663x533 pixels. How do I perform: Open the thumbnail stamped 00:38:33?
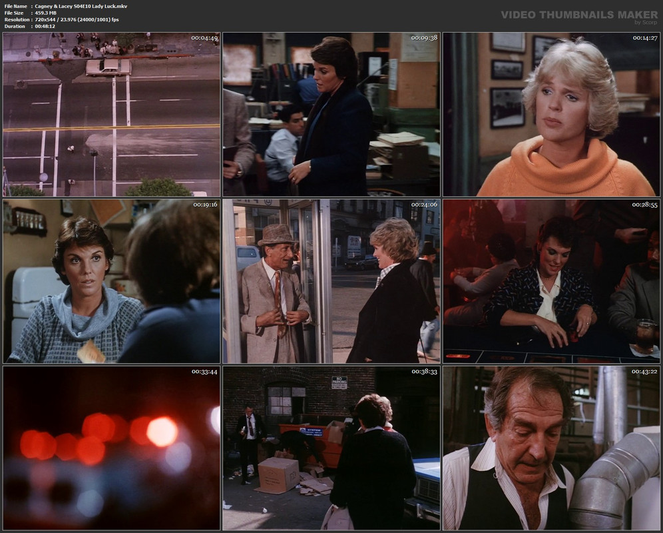tap(331, 448)
